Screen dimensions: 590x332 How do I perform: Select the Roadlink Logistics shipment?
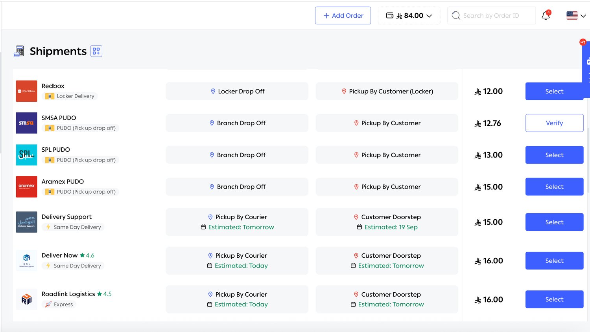[x=554, y=299]
